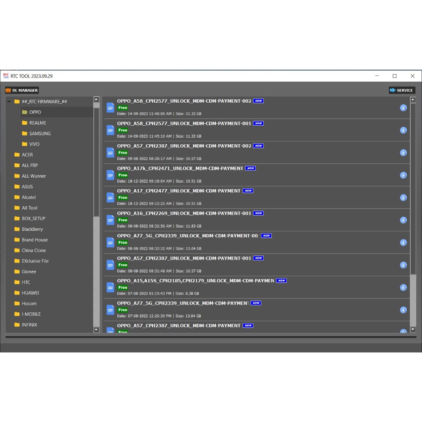The width and height of the screenshot is (422, 422).
Task: Download the OPPO_A16_CPH2269 firmware file
Action: pos(403,220)
